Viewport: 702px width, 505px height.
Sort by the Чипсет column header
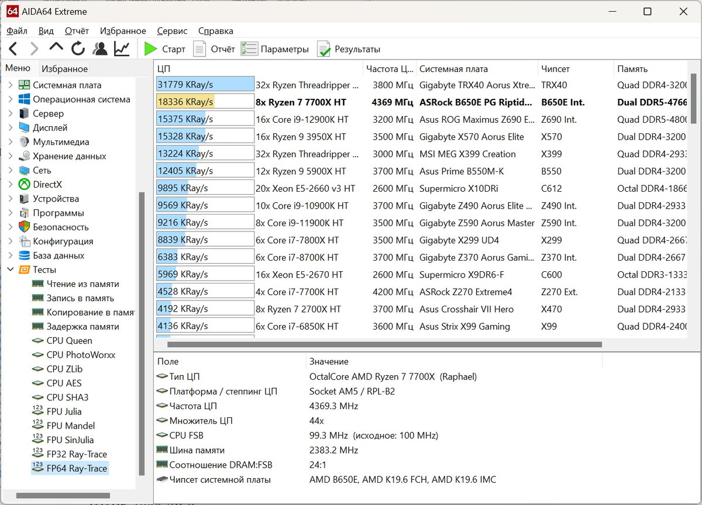tap(576, 68)
